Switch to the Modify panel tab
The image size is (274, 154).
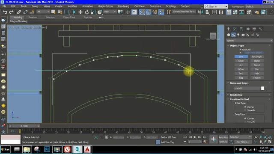click(235, 29)
